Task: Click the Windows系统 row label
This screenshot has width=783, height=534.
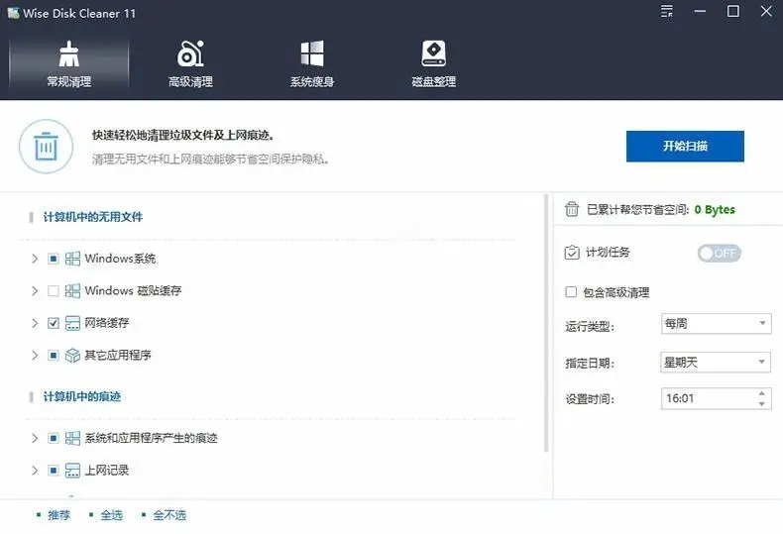Action: (x=120, y=259)
